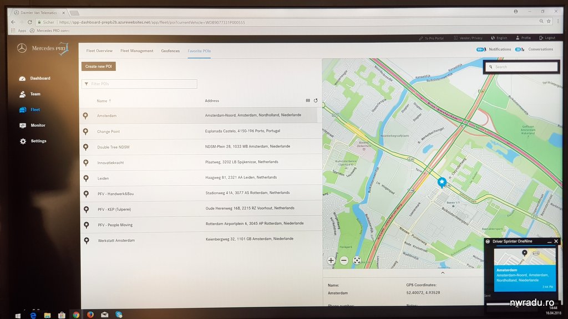Click the browser address bar URL
This screenshot has width=568, height=319.
pyautogui.click(x=152, y=22)
